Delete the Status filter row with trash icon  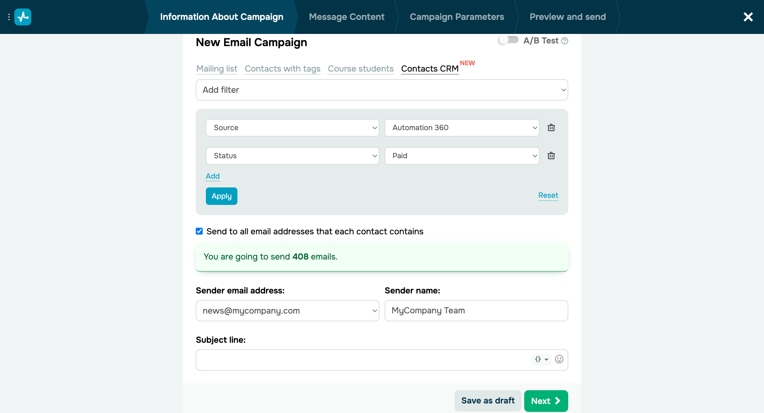click(x=551, y=156)
